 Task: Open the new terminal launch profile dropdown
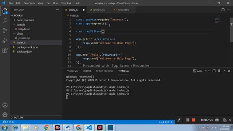click(209, 71)
